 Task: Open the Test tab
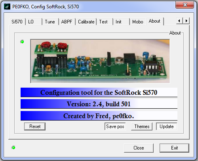pos(105,22)
